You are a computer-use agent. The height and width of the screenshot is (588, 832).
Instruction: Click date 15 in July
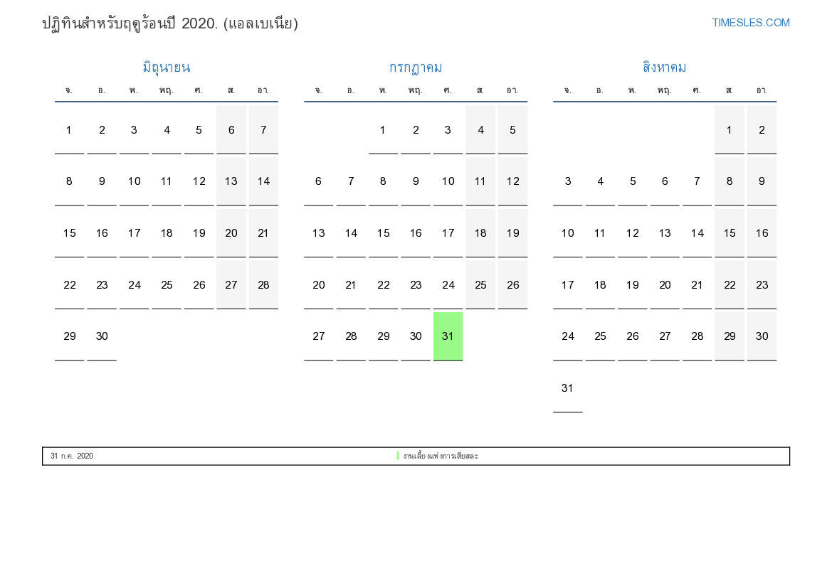pyautogui.click(x=383, y=233)
